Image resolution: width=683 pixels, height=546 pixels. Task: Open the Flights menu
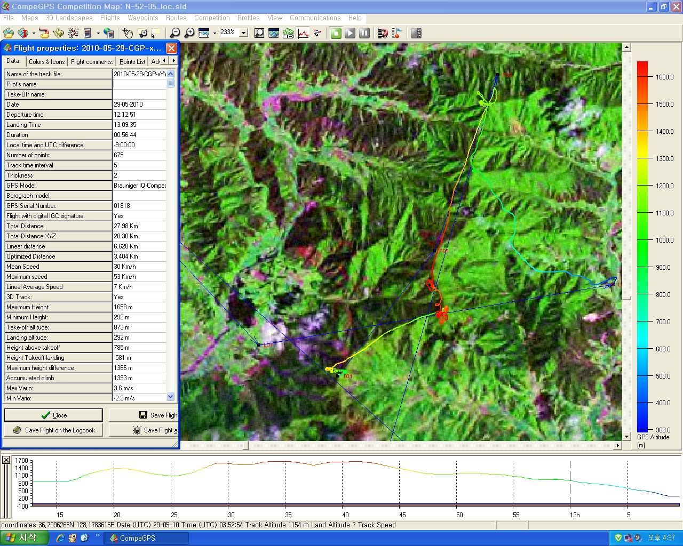(x=110, y=18)
